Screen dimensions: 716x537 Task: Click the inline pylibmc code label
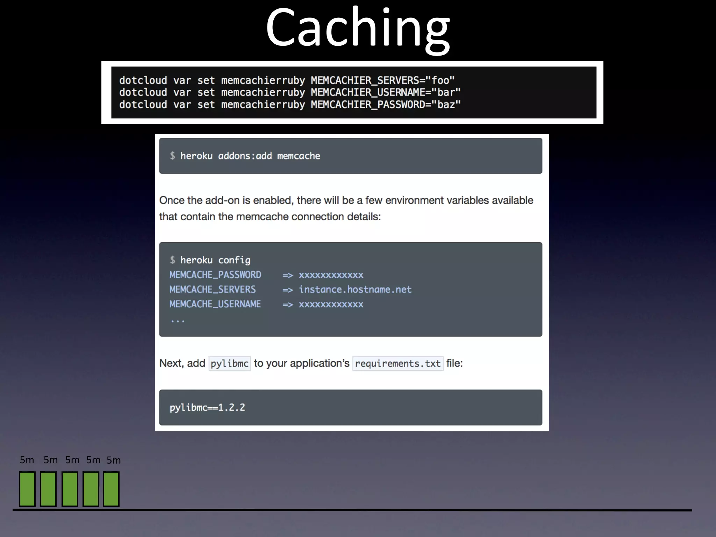point(229,364)
